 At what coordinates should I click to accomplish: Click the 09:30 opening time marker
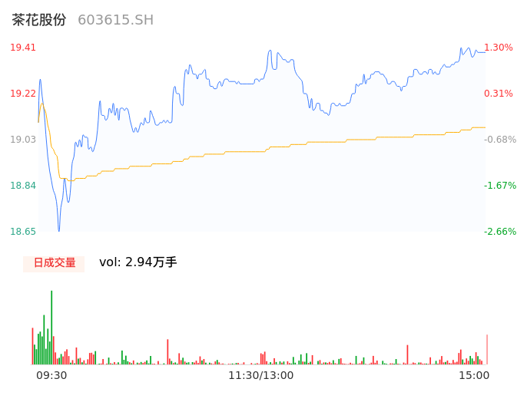(51, 375)
